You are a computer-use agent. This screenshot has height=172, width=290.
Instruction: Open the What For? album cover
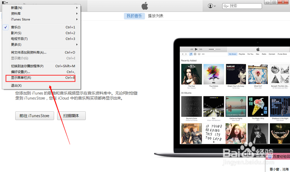pyautogui.click(x=258, y=74)
